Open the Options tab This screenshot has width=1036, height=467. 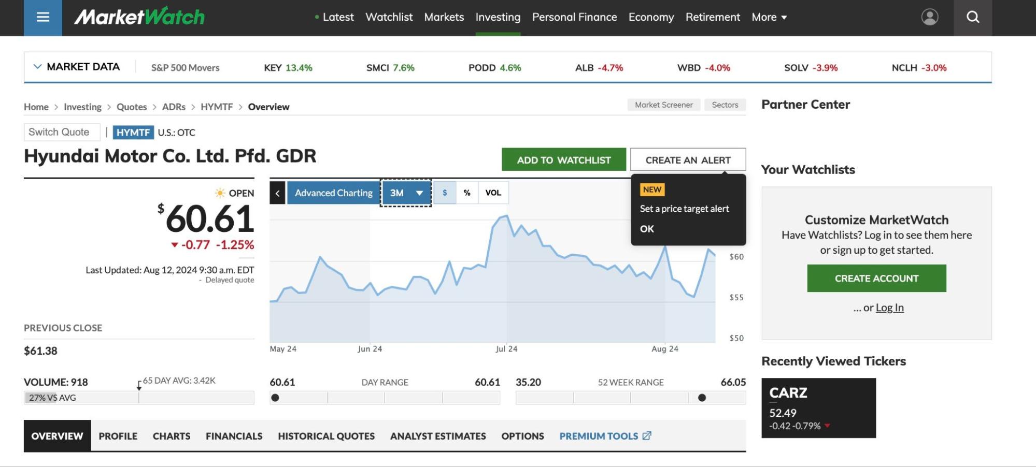522,436
